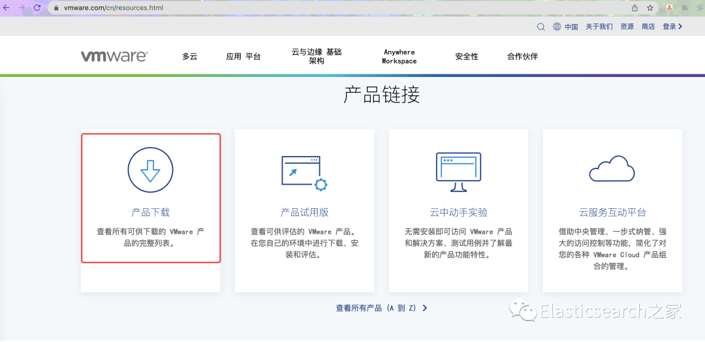
Task: Open the 云服务互动平台 title link
Action: 612,213
